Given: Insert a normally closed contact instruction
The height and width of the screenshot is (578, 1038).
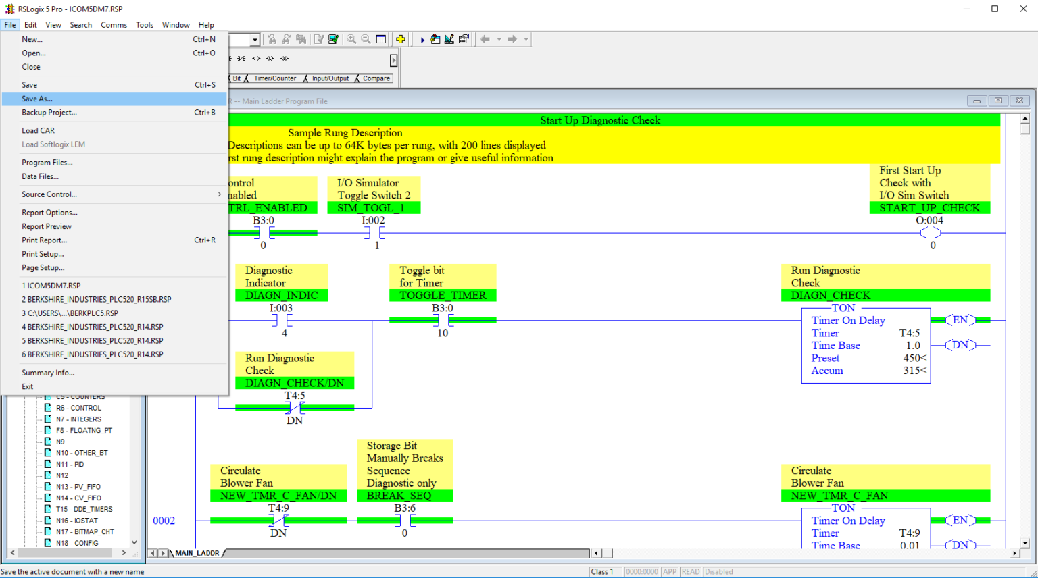Looking at the screenshot, I should coord(241,58).
